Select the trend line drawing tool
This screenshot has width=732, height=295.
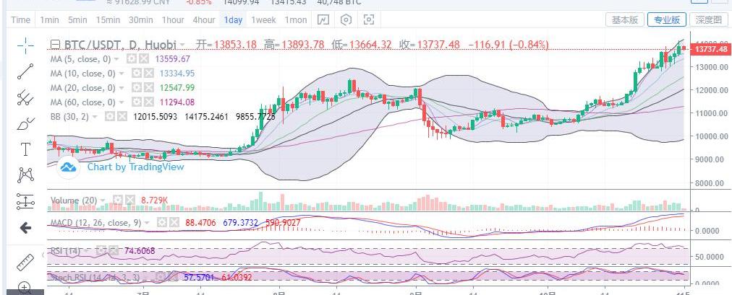click(x=25, y=71)
